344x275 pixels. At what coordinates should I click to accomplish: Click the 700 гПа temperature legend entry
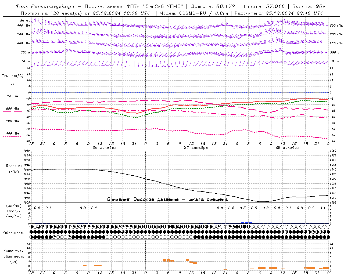[12, 121]
